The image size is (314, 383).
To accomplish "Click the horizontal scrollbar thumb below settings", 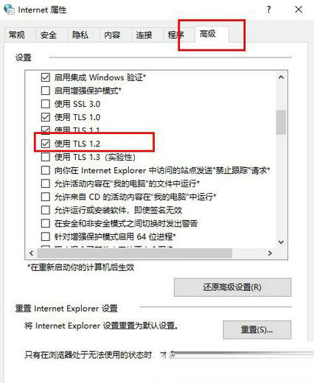I will (x=135, y=253).
